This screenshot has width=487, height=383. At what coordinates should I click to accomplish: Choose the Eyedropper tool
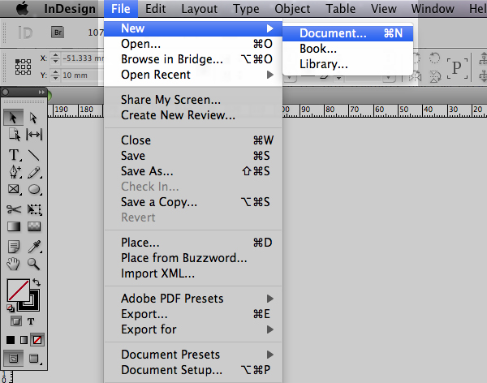(x=34, y=247)
